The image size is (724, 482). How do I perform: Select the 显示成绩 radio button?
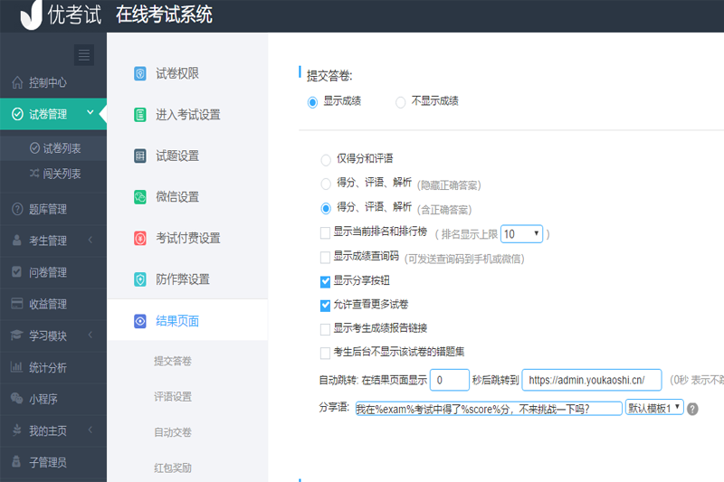click(312, 102)
